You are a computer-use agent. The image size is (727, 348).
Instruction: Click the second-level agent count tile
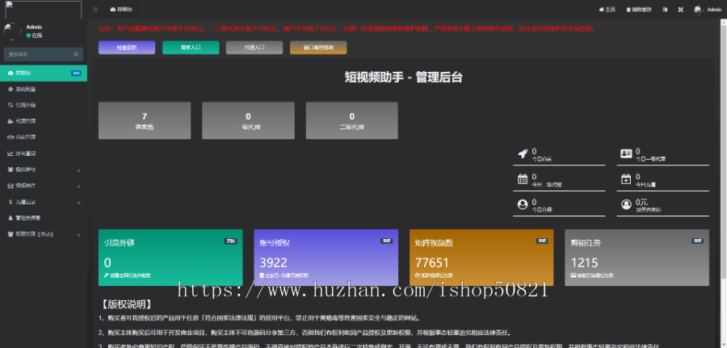pos(352,120)
